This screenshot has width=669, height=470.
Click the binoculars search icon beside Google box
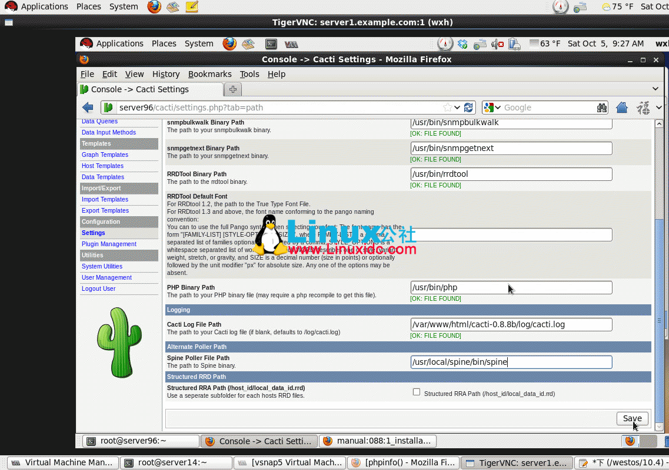point(602,108)
